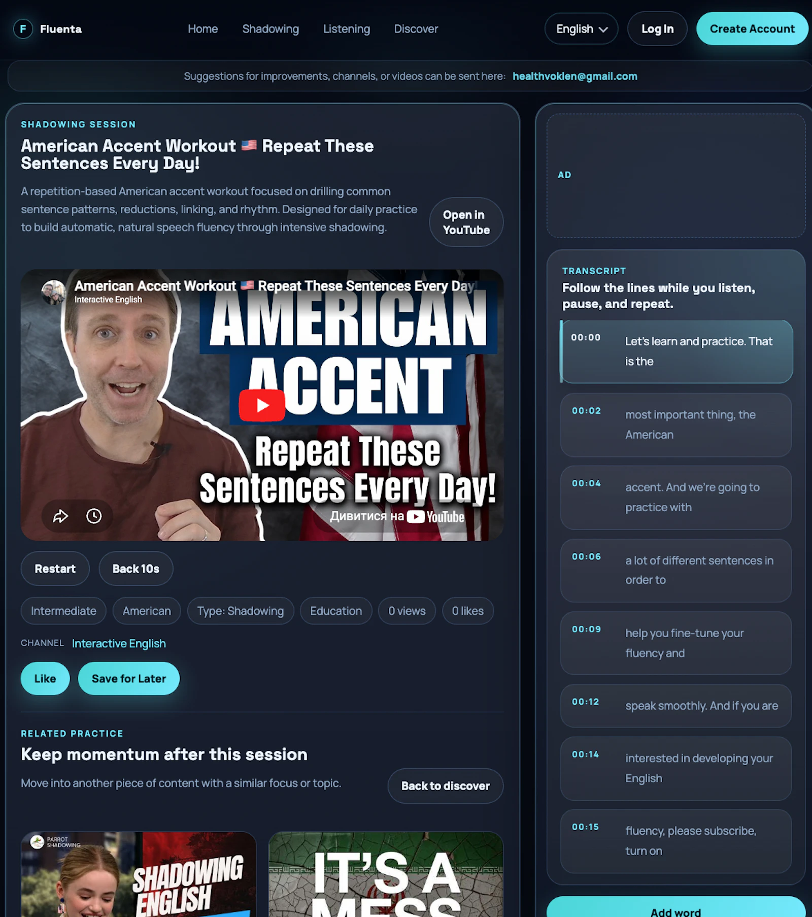Click the TRANSCRIPT label
The image size is (812, 917).
pyautogui.click(x=594, y=271)
